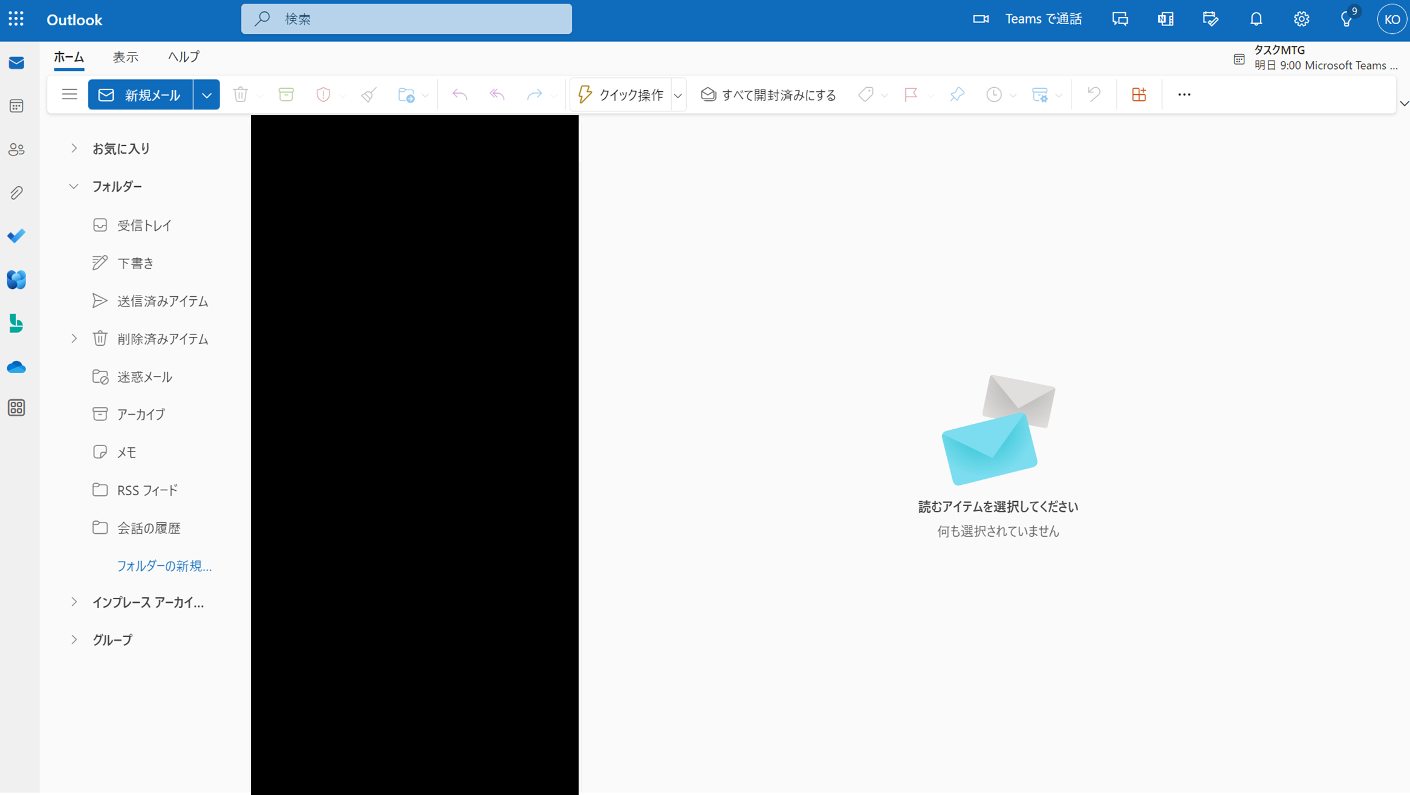Open Files paperclip icon in the left rail
The image size is (1410, 795).
16,193
